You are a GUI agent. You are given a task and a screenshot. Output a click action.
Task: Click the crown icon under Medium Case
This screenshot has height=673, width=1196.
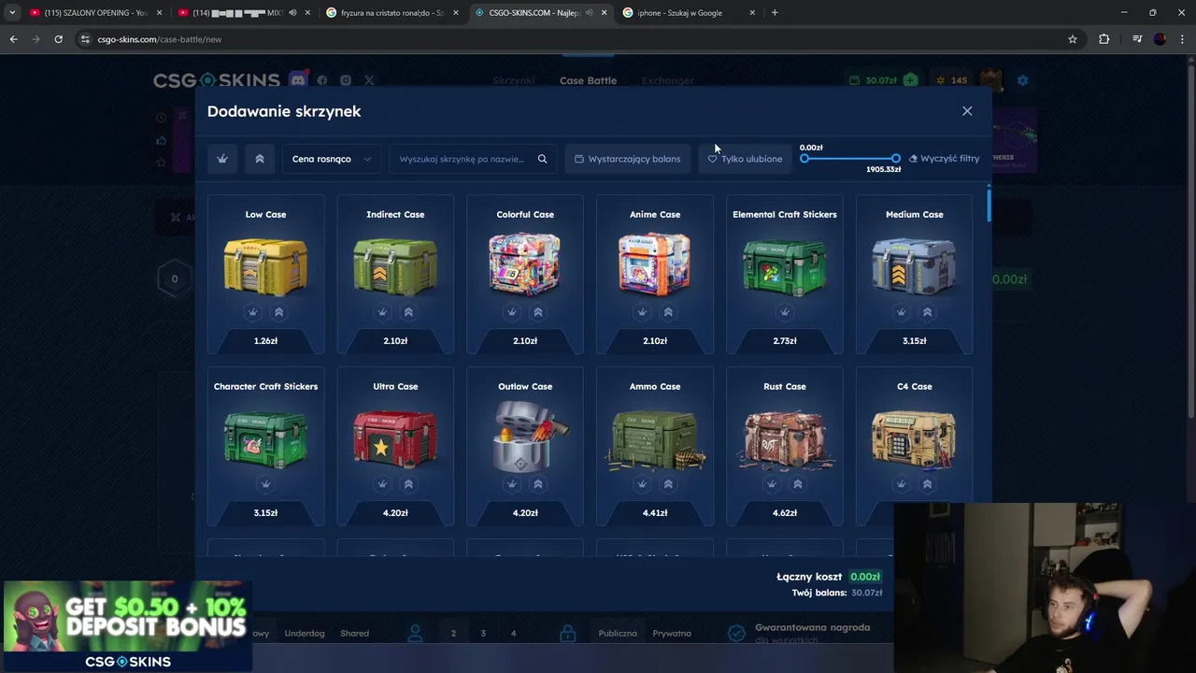[902, 312]
